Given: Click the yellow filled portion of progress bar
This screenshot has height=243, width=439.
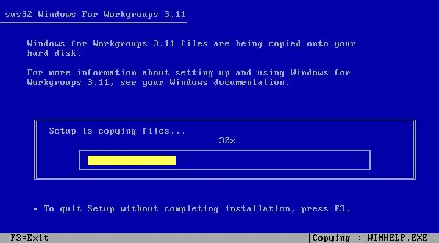Looking at the screenshot, I should [132, 160].
